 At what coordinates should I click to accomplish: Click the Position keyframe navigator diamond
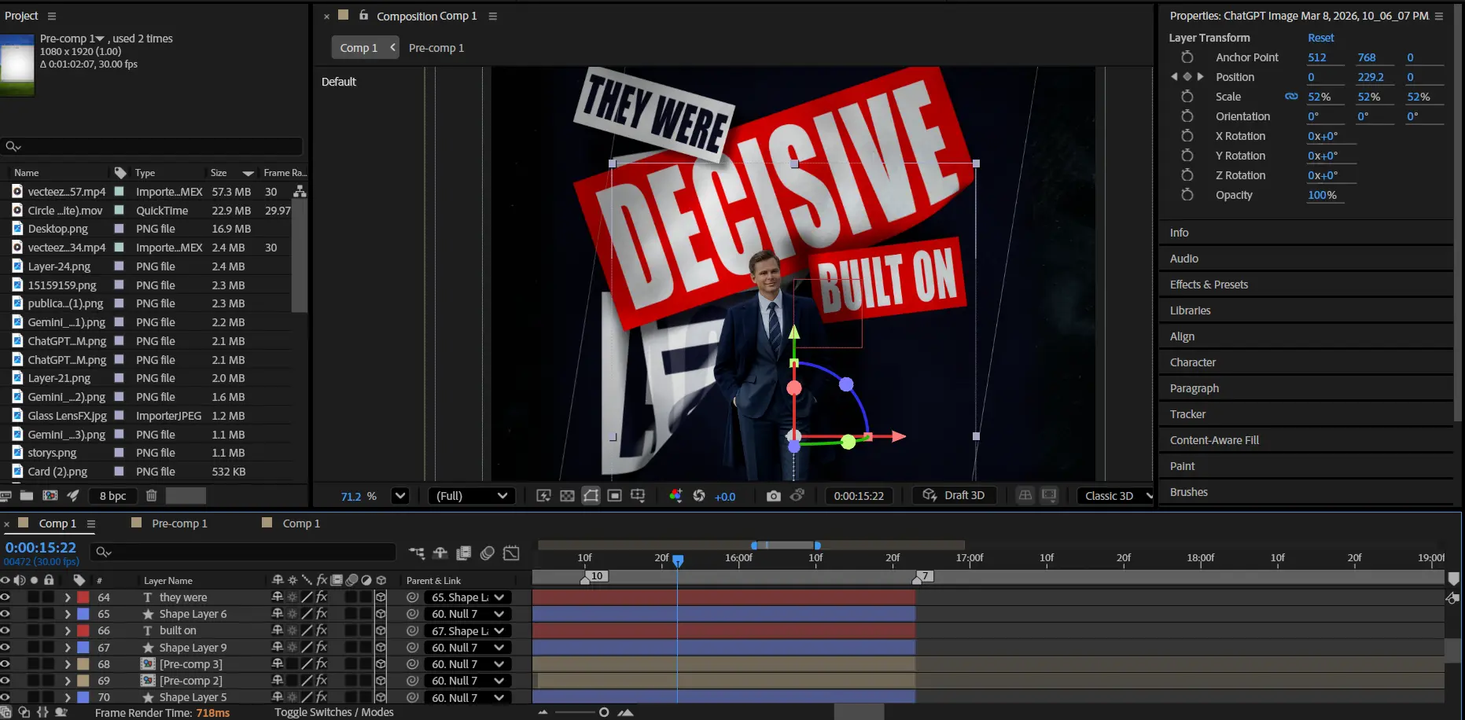point(1187,77)
